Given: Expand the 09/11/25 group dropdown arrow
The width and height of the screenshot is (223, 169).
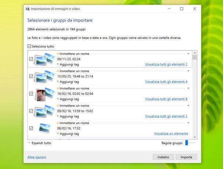Looking at the screenshot, I should (188, 54).
